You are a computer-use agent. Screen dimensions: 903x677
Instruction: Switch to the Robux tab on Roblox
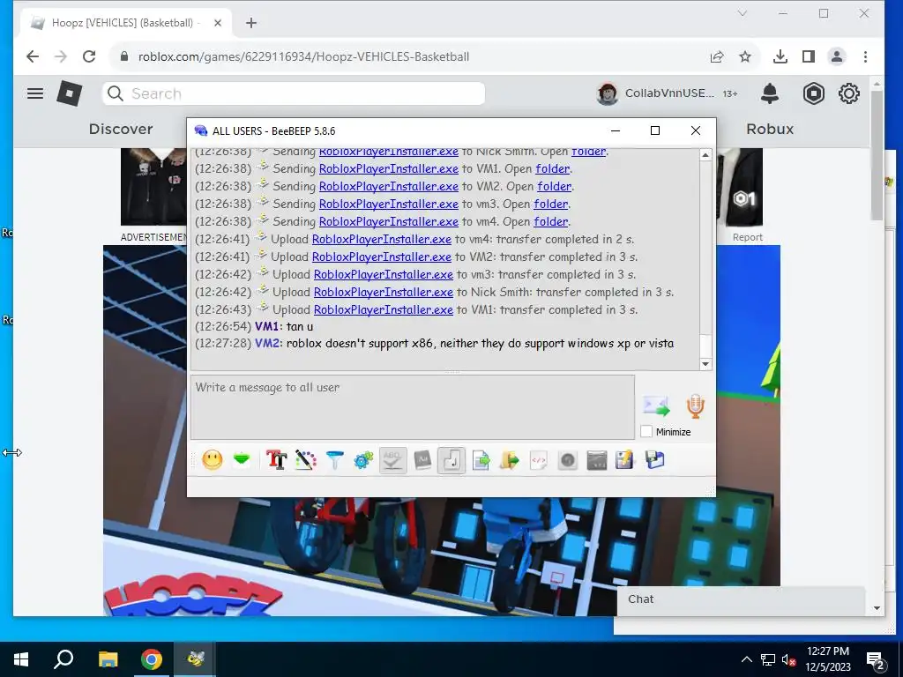pos(770,129)
